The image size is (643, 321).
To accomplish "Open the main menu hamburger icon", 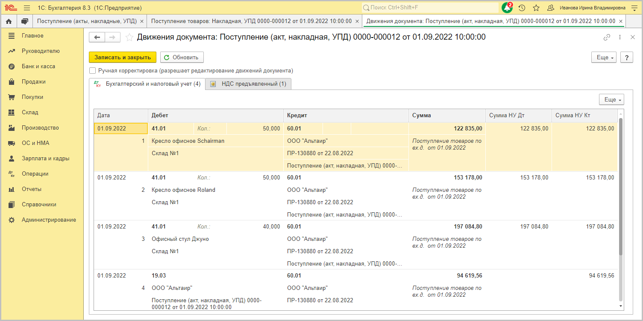I will 27,8.
